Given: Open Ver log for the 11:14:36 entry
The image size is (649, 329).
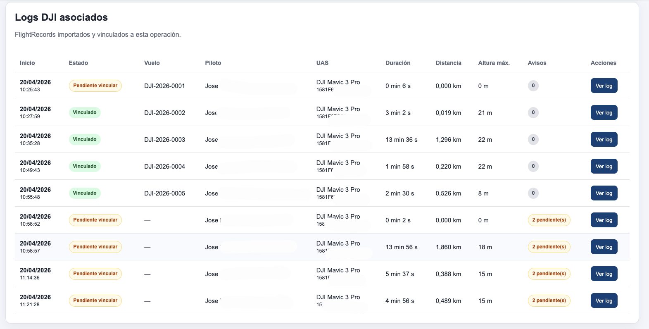Looking at the screenshot, I should coord(604,274).
